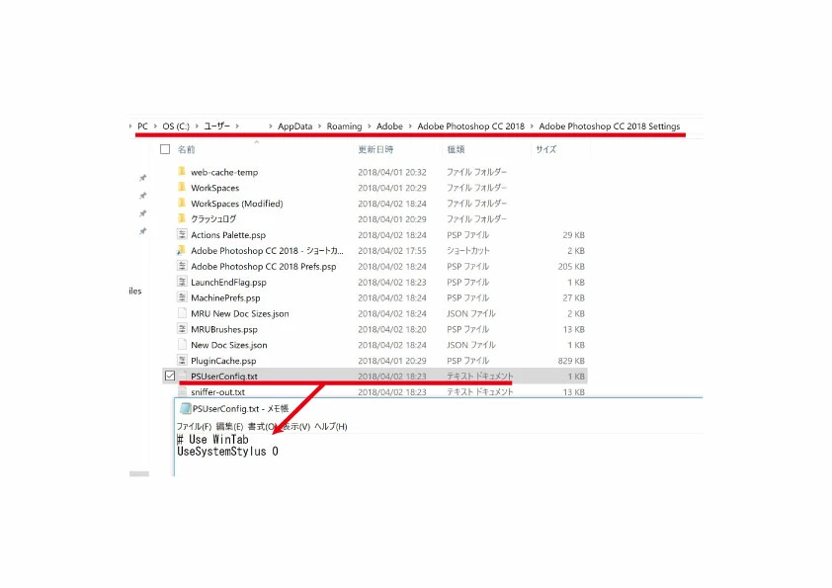The height and width of the screenshot is (588, 832).
Task: Go to OS (C:) breadcrumb
Action: (176, 126)
